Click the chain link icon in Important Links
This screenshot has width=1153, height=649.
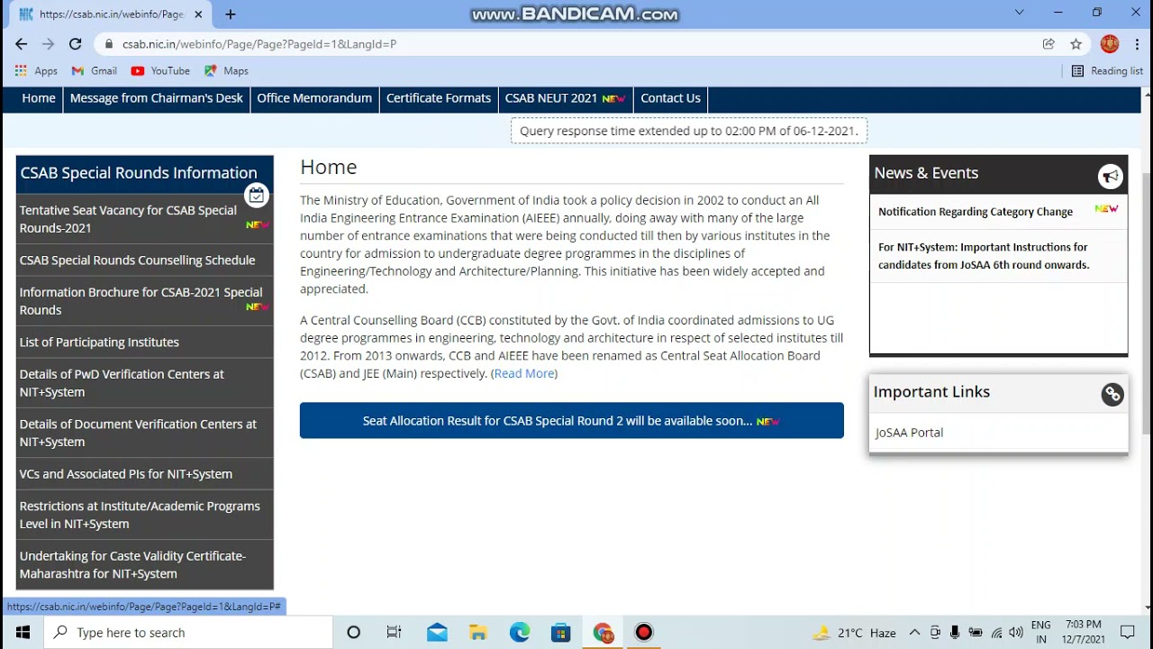pyautogui.click(x=1112, y=395)
